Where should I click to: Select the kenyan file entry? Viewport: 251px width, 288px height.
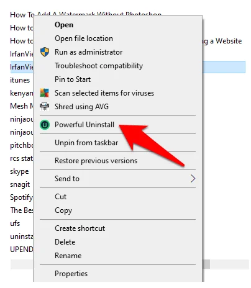click(22, 93)
